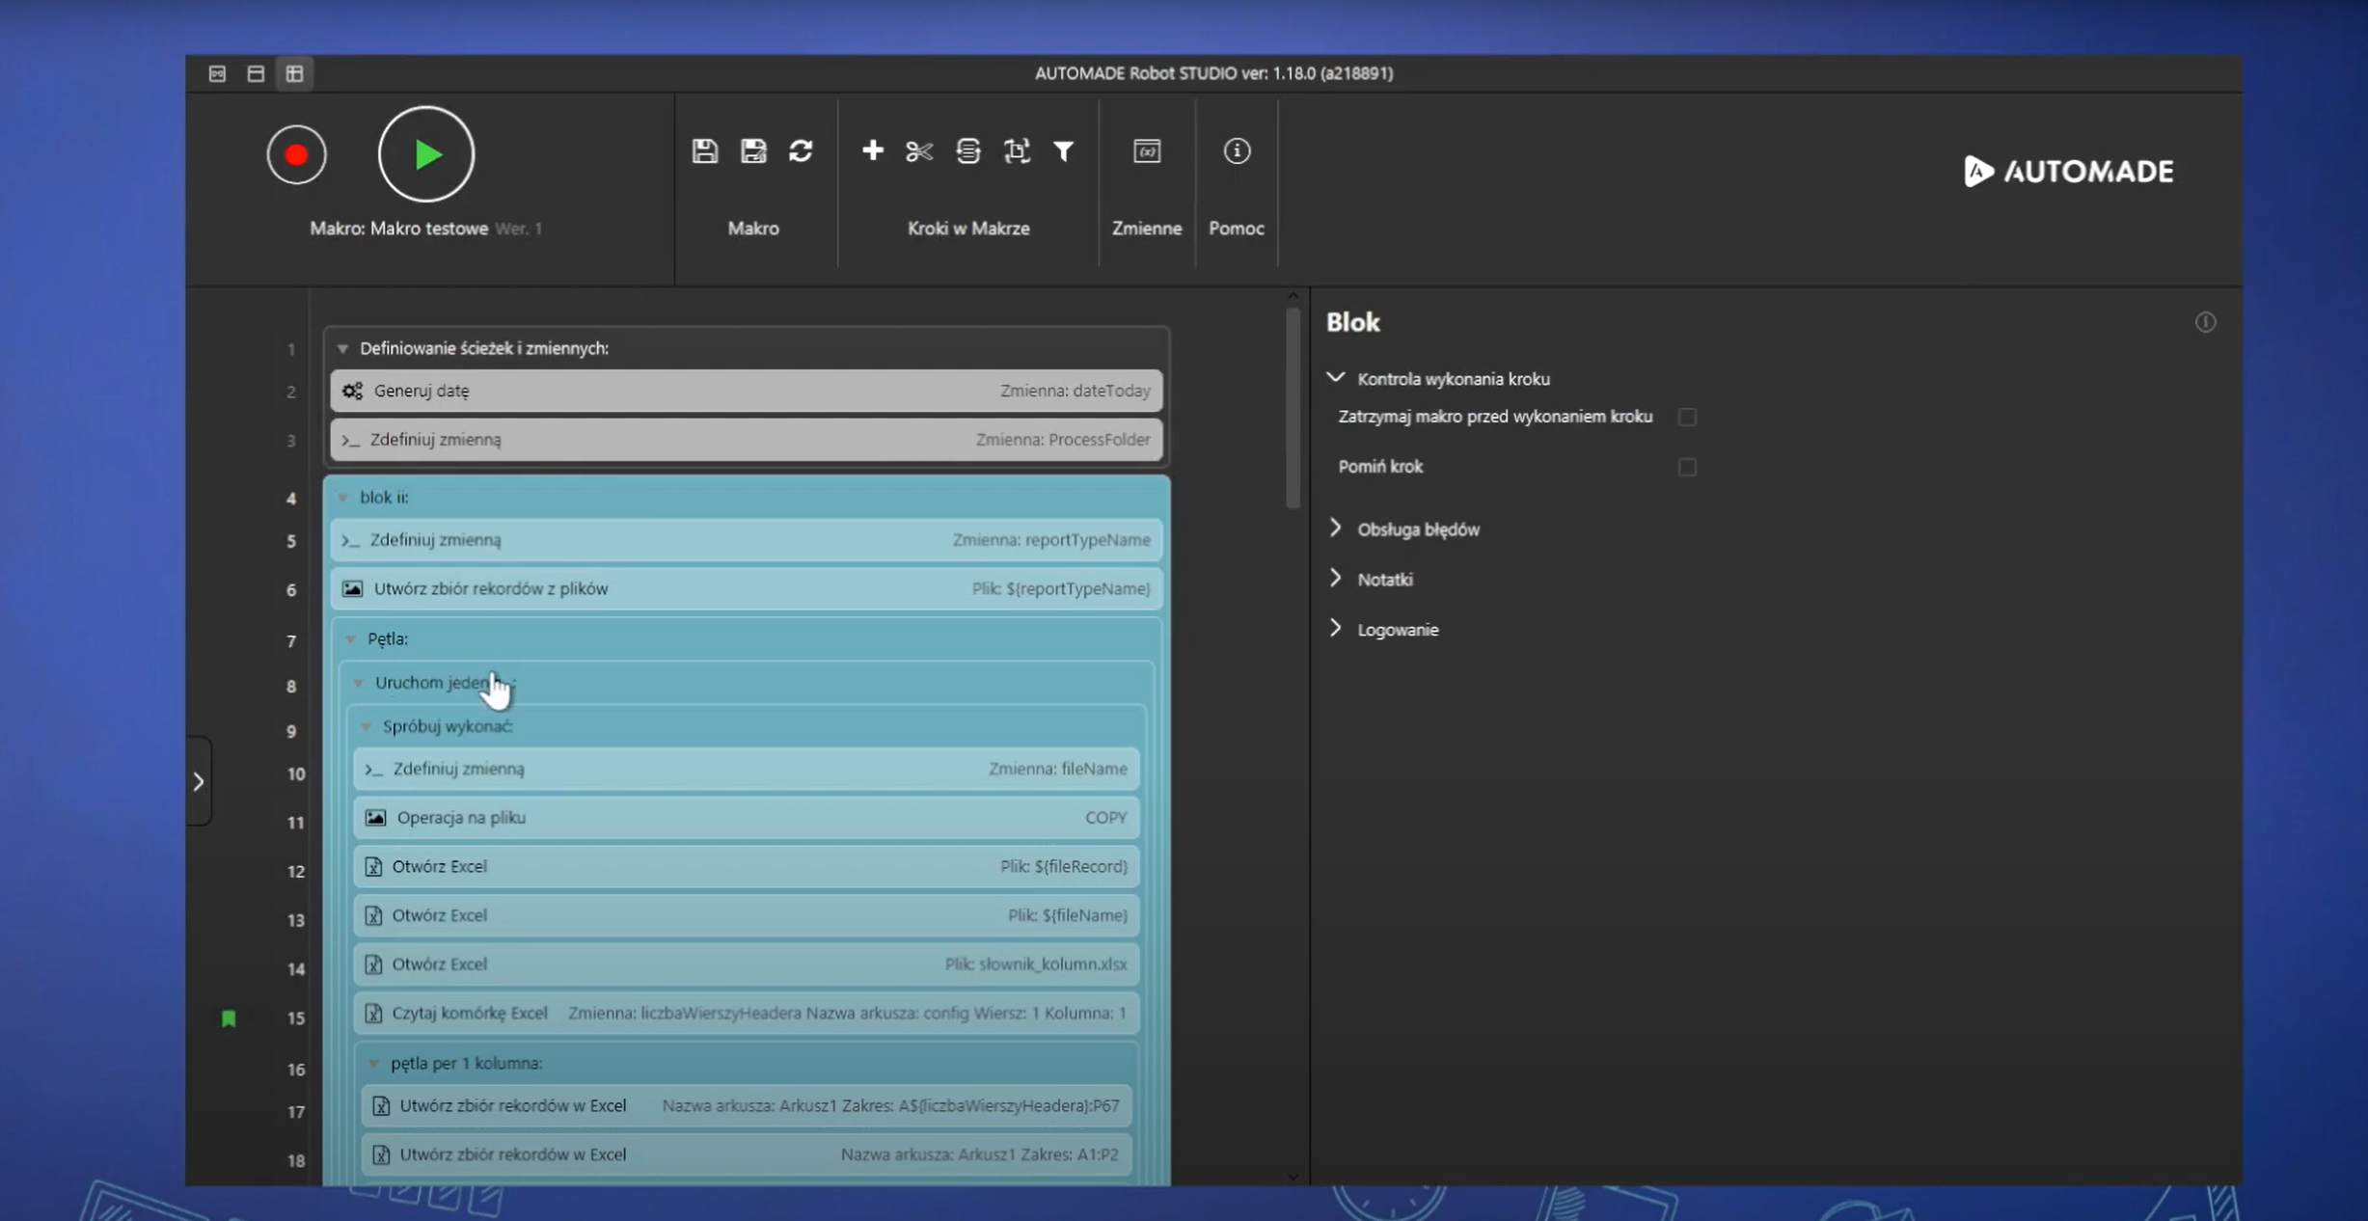Click the info icon in the Blok panel
2368x1221 pixels.
point(2205,322)
